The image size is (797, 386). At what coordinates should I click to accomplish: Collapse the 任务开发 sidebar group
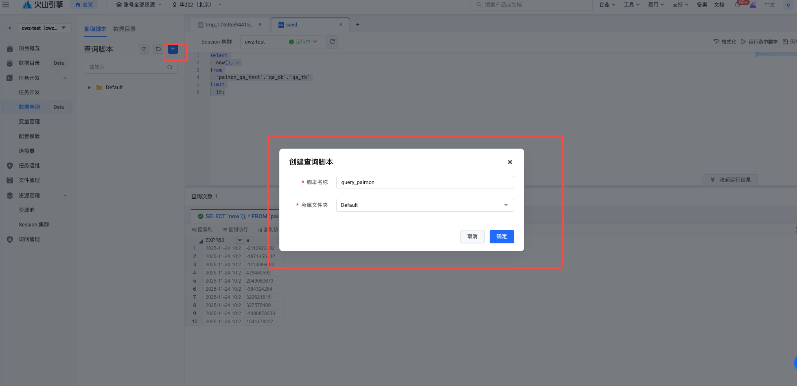click(x=65, y=78)
